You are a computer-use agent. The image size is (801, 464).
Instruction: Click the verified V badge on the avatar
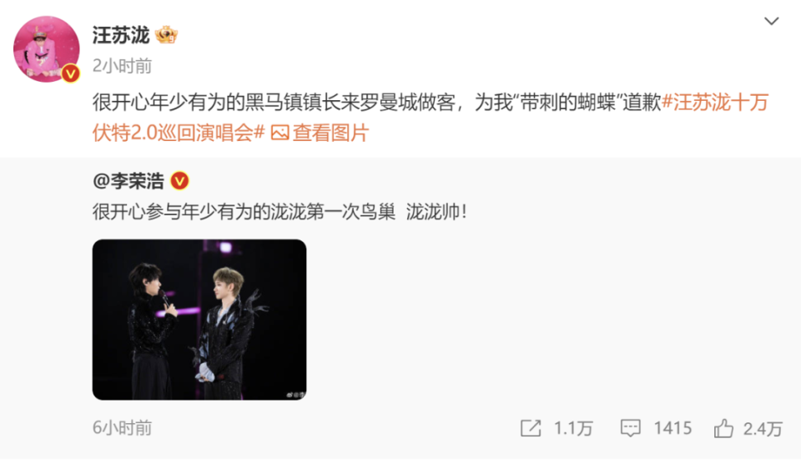pyautogui.click(x=70, y=73)
